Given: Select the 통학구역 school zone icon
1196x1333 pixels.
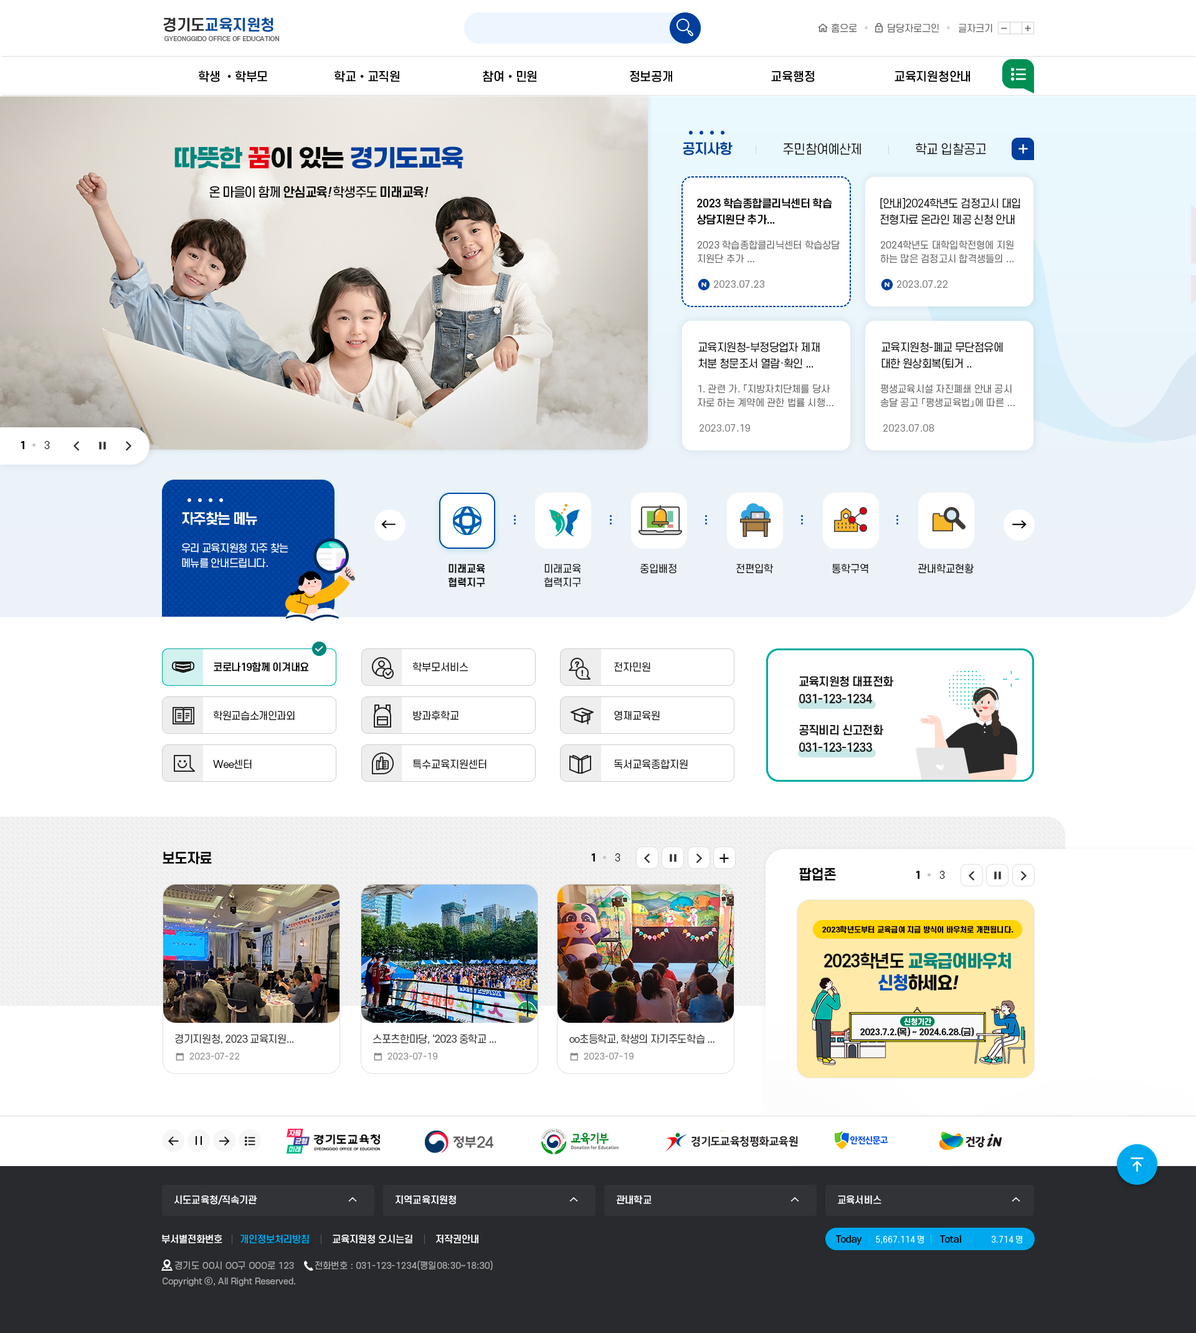Looking at the screenshot, I should [x=850, y=520].
